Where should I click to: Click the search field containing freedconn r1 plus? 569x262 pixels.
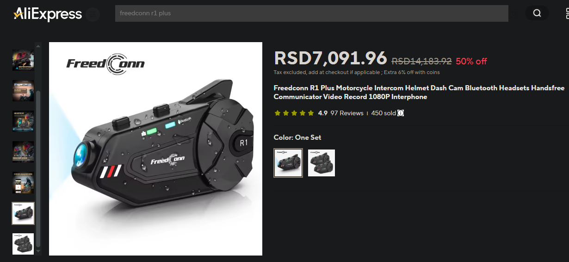[x=311, y=13]
